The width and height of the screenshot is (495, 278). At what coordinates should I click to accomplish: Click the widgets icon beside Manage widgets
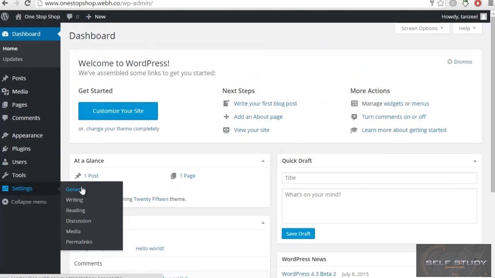(x=354, y=103)
